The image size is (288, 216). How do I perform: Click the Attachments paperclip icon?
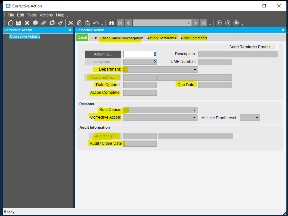coord(44,23)
